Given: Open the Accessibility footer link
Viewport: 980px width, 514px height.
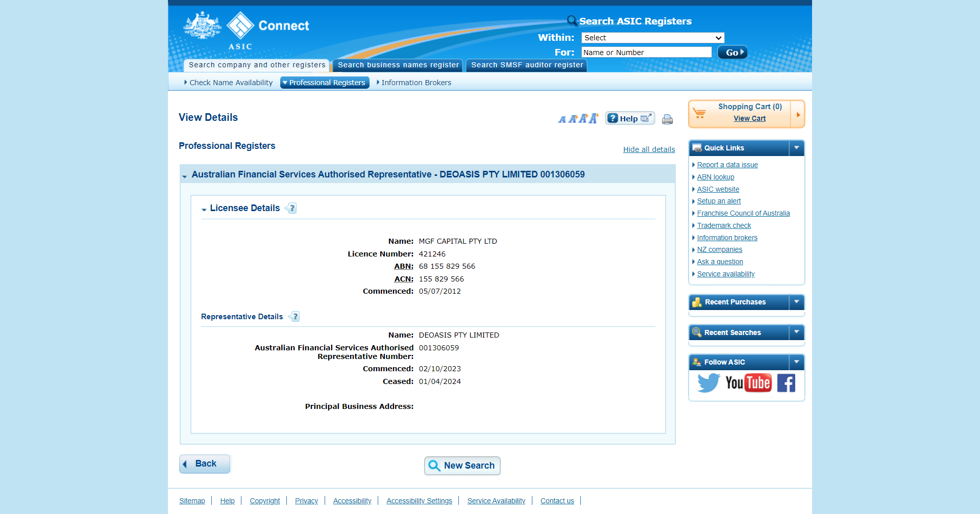Looking at the screenshot, I should (x=352, y=501).
